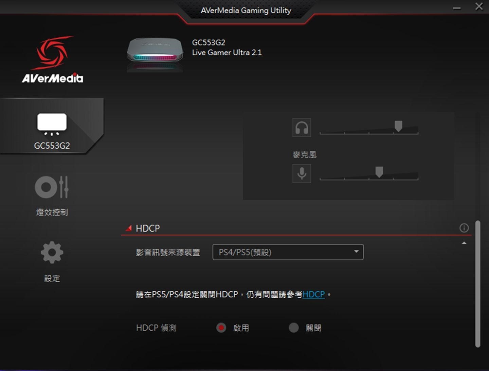
Task: Select the GC553G2 capture card icon
Action: [x=51, y=124]
